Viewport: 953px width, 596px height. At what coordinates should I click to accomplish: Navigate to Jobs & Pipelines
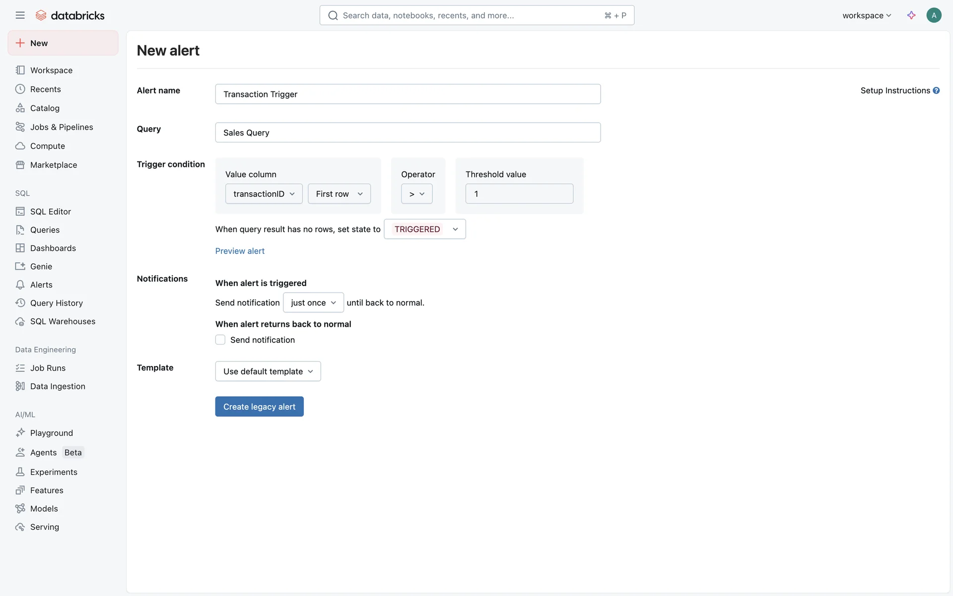tap(62, 127)
